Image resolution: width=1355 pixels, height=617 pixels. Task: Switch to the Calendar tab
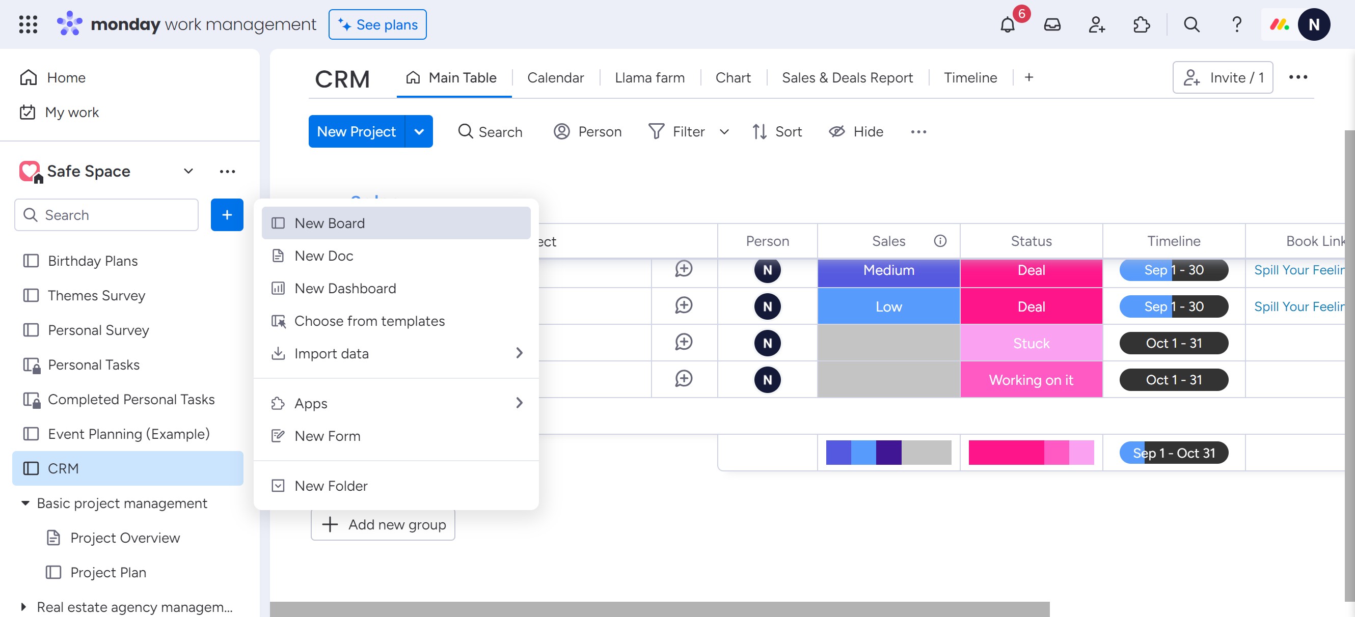555,78
